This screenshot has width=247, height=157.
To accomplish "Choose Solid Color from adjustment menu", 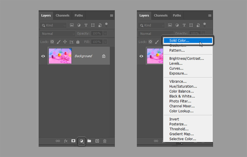I will coord(188,40).
